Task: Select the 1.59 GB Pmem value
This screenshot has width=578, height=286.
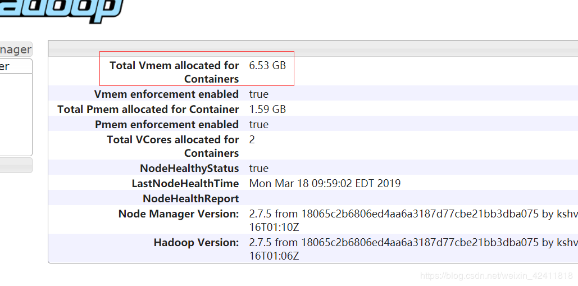Action: coord(267,109)
